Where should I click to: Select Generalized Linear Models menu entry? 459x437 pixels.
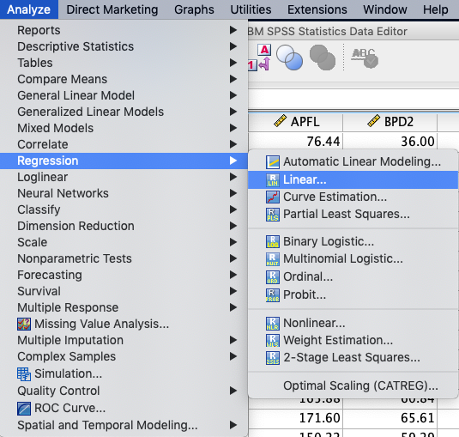[124, 112]
